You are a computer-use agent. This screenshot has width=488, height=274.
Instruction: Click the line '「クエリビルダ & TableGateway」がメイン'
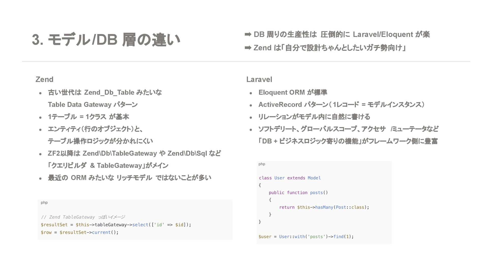point(108,166)
